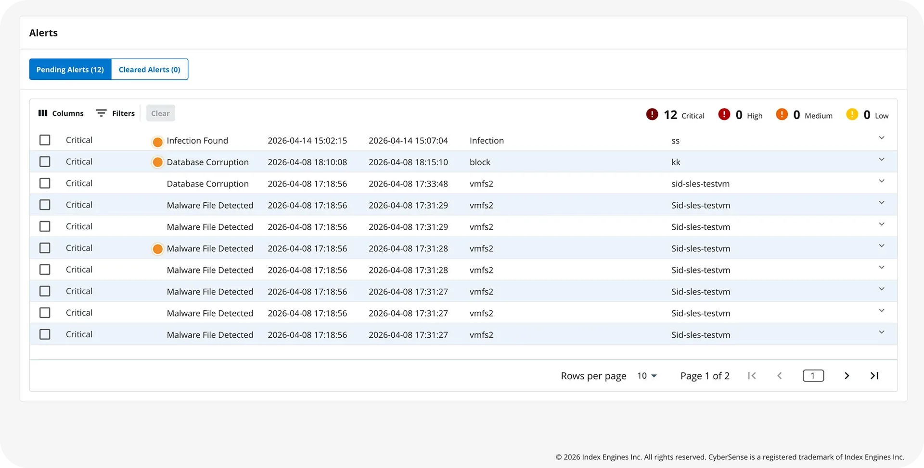The height and width of the screenshot is (468, 924).
Task: Expand the kk Database Corruption row details
Action: point(882,160)
